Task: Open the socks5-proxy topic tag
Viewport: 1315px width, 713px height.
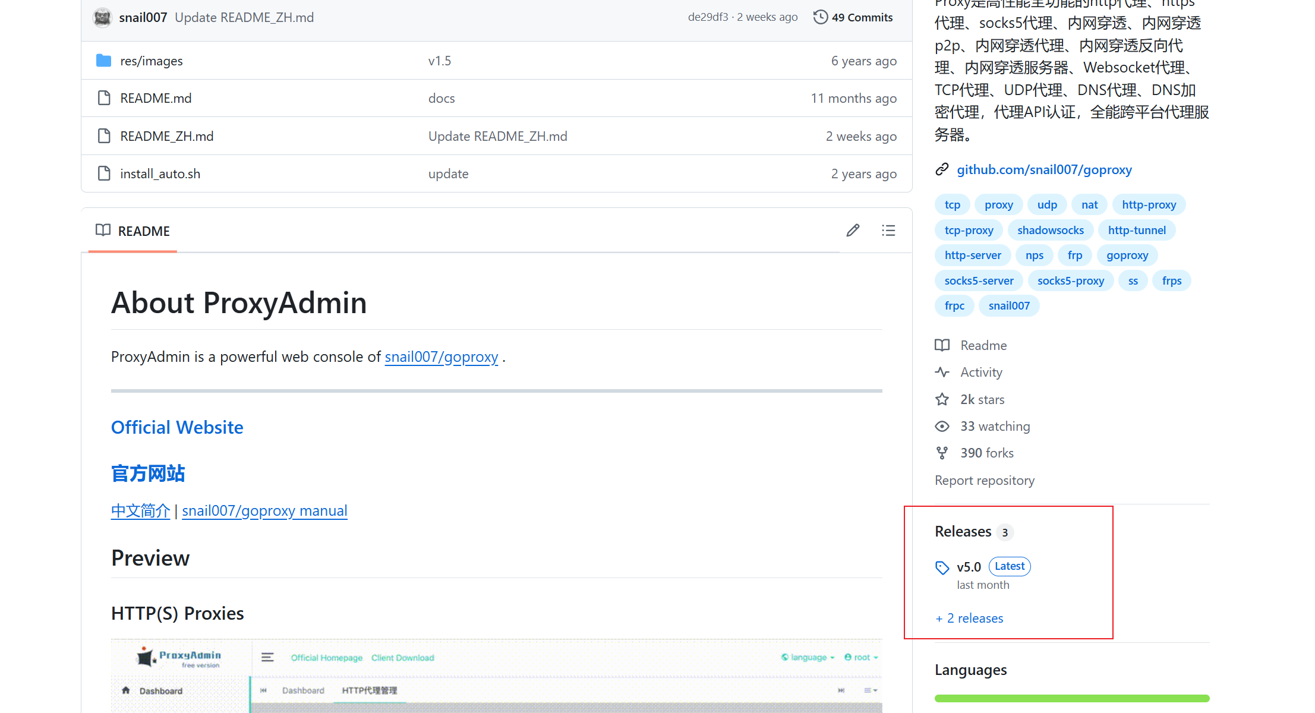Action: click(1070, 281)
